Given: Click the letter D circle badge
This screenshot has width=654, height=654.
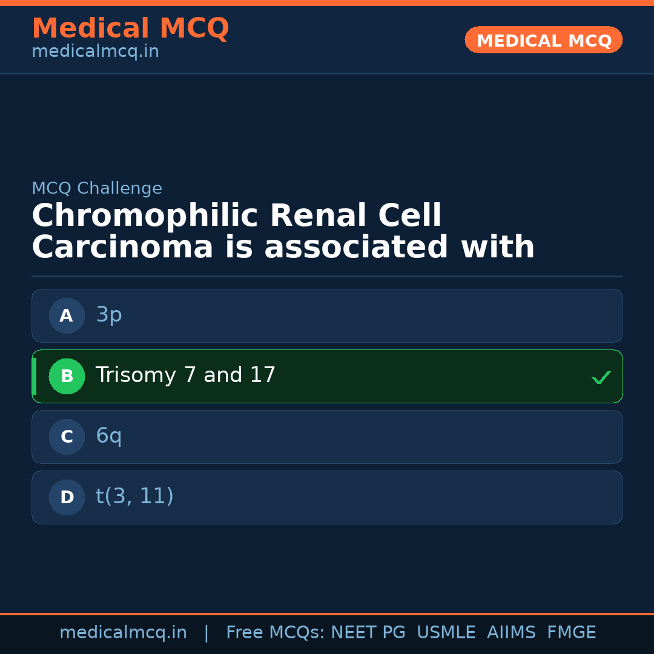Looking at the screenshot, I should [x=67, y=497].
